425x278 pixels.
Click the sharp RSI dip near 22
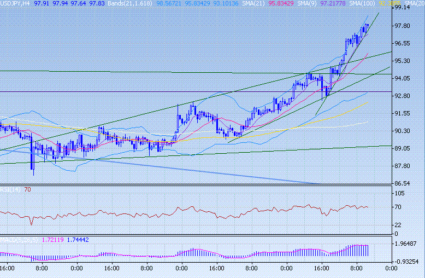coord(31,223)
